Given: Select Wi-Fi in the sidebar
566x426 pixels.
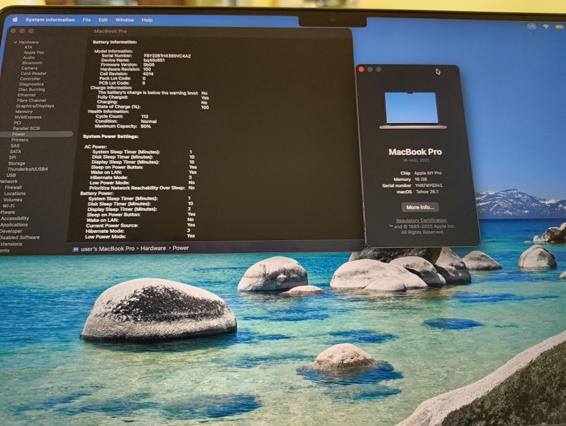Looking at the screenshot, I should click(x=9, y=206).
